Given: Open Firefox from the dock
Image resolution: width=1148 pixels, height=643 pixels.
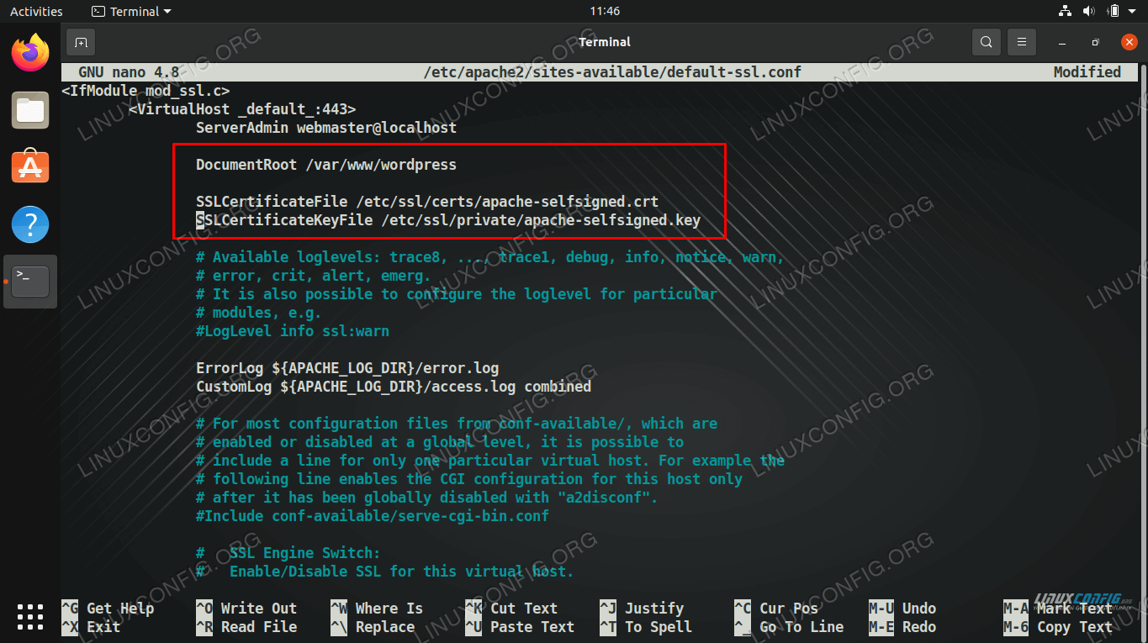Looking at the screenshot, I should [30, 53].
